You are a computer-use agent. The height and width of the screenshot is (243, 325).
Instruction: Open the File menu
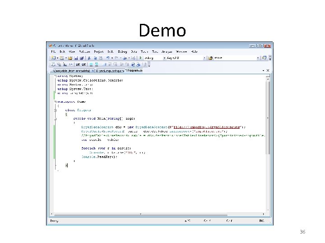point(53,52)
